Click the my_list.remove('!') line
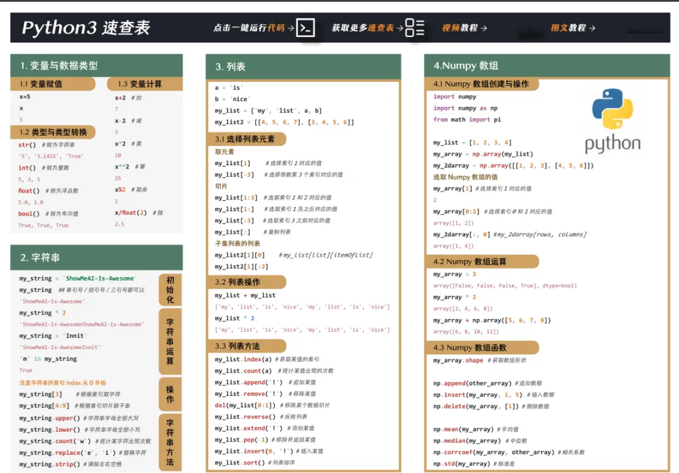Image resolution: width=679 pixels, height=473 pixels. coord(265,394)
